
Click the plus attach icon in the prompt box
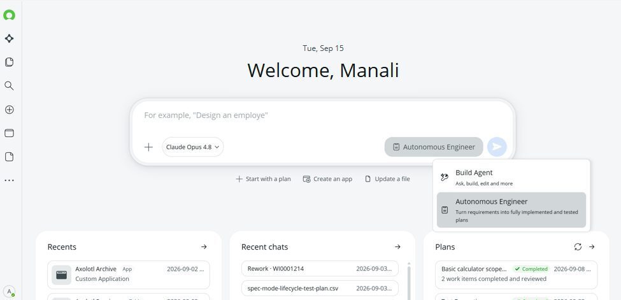148,147
